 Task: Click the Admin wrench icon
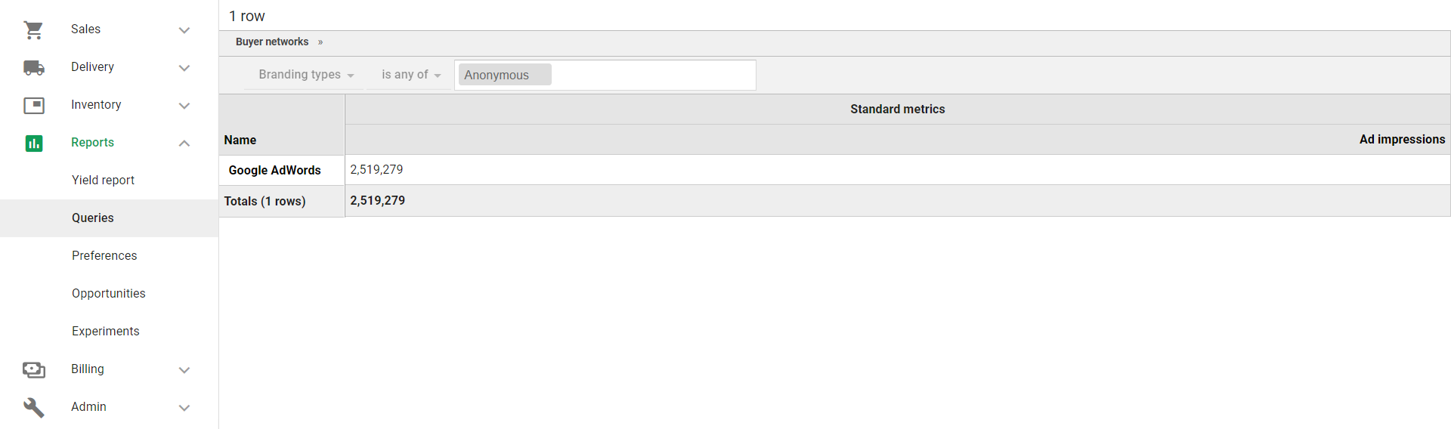coord(33,407)
